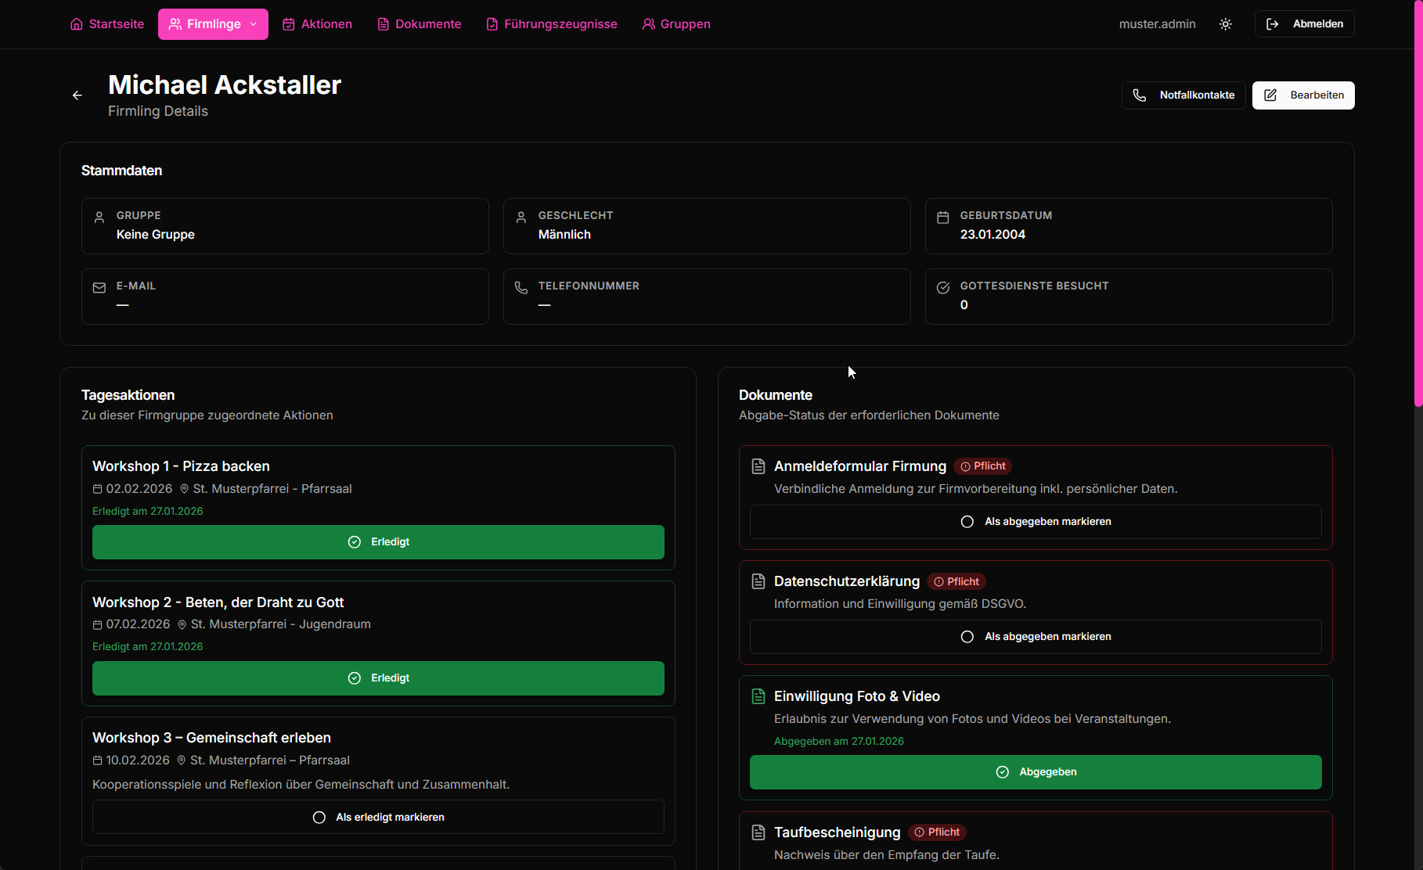Click the green document icon beside Einwilligung Foto & Video

click(x=758, y=696)
